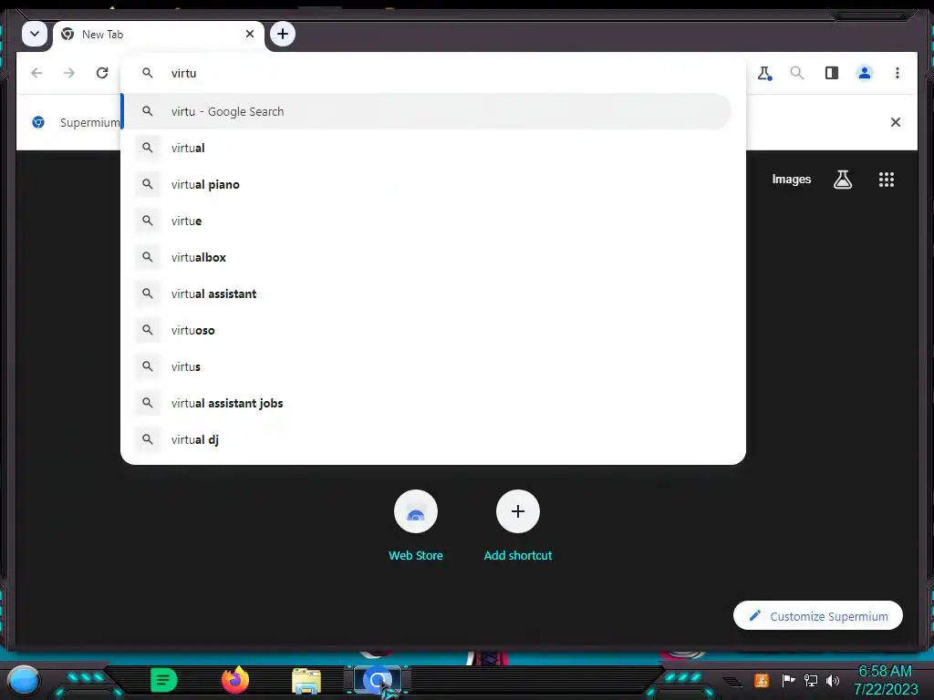This screenshot has height=700, width=934.
Task: Click search icon beside 'virtual piano'
Action: [148, 184]
